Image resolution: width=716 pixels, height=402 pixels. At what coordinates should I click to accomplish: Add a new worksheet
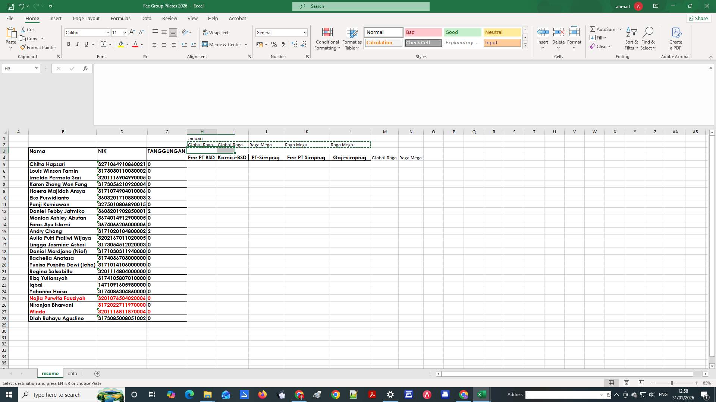[97, 373]
